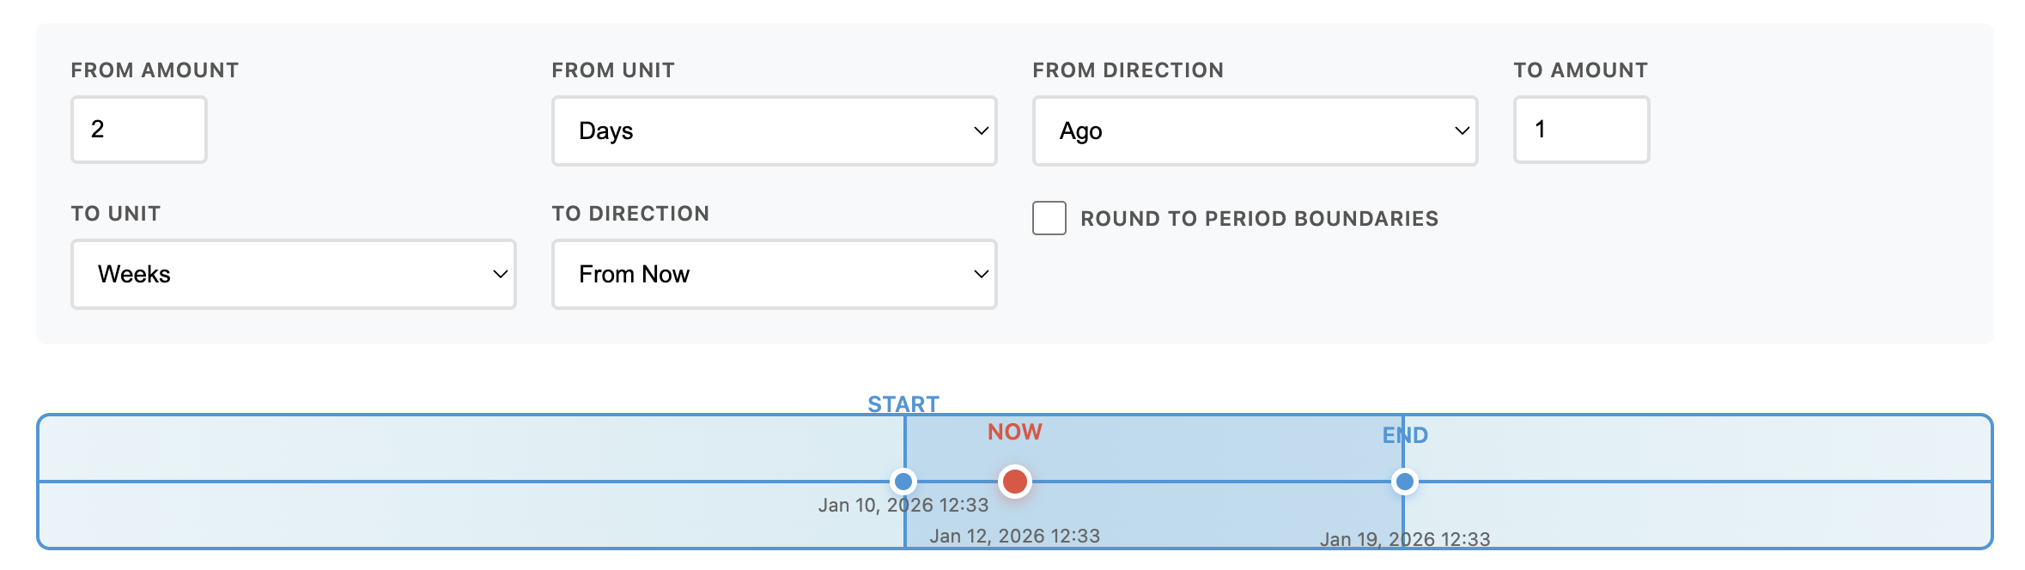Select the START handle on the timeline

(x=903, y=482)
